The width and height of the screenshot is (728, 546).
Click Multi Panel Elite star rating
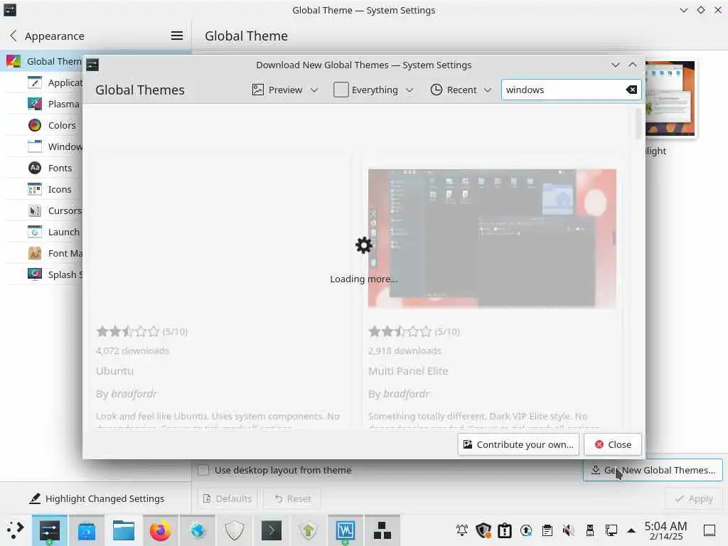(x=400, y=331)
